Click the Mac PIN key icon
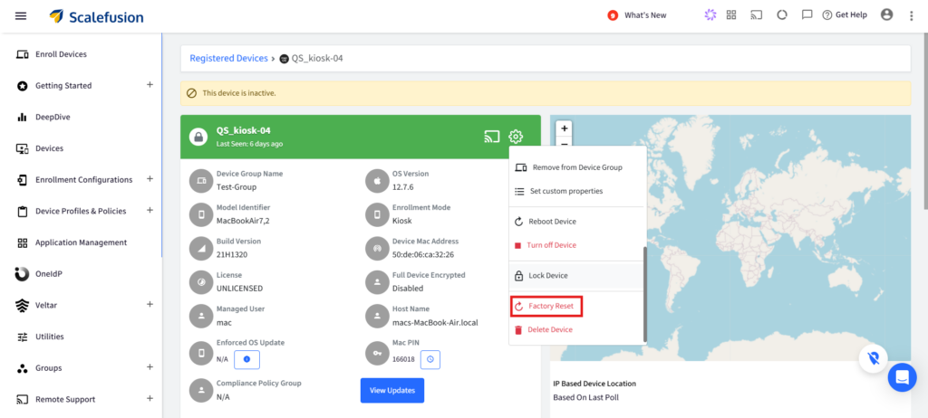 pyautogui.click(x=377, y=352)
